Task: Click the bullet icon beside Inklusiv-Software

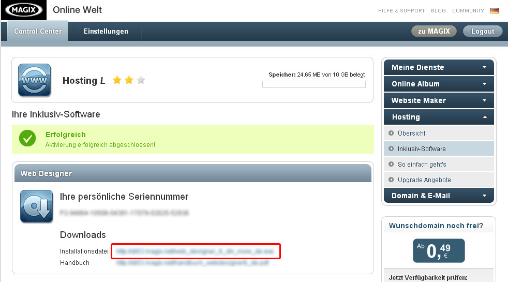Action: tap(391, 149)
